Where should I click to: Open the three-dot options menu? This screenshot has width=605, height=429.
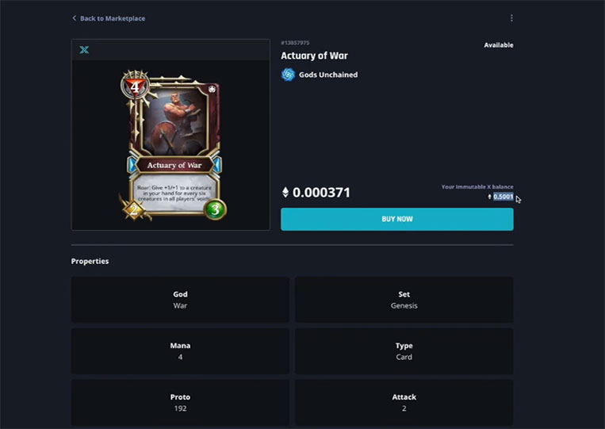pyautogui.click(x=511, y=18)
